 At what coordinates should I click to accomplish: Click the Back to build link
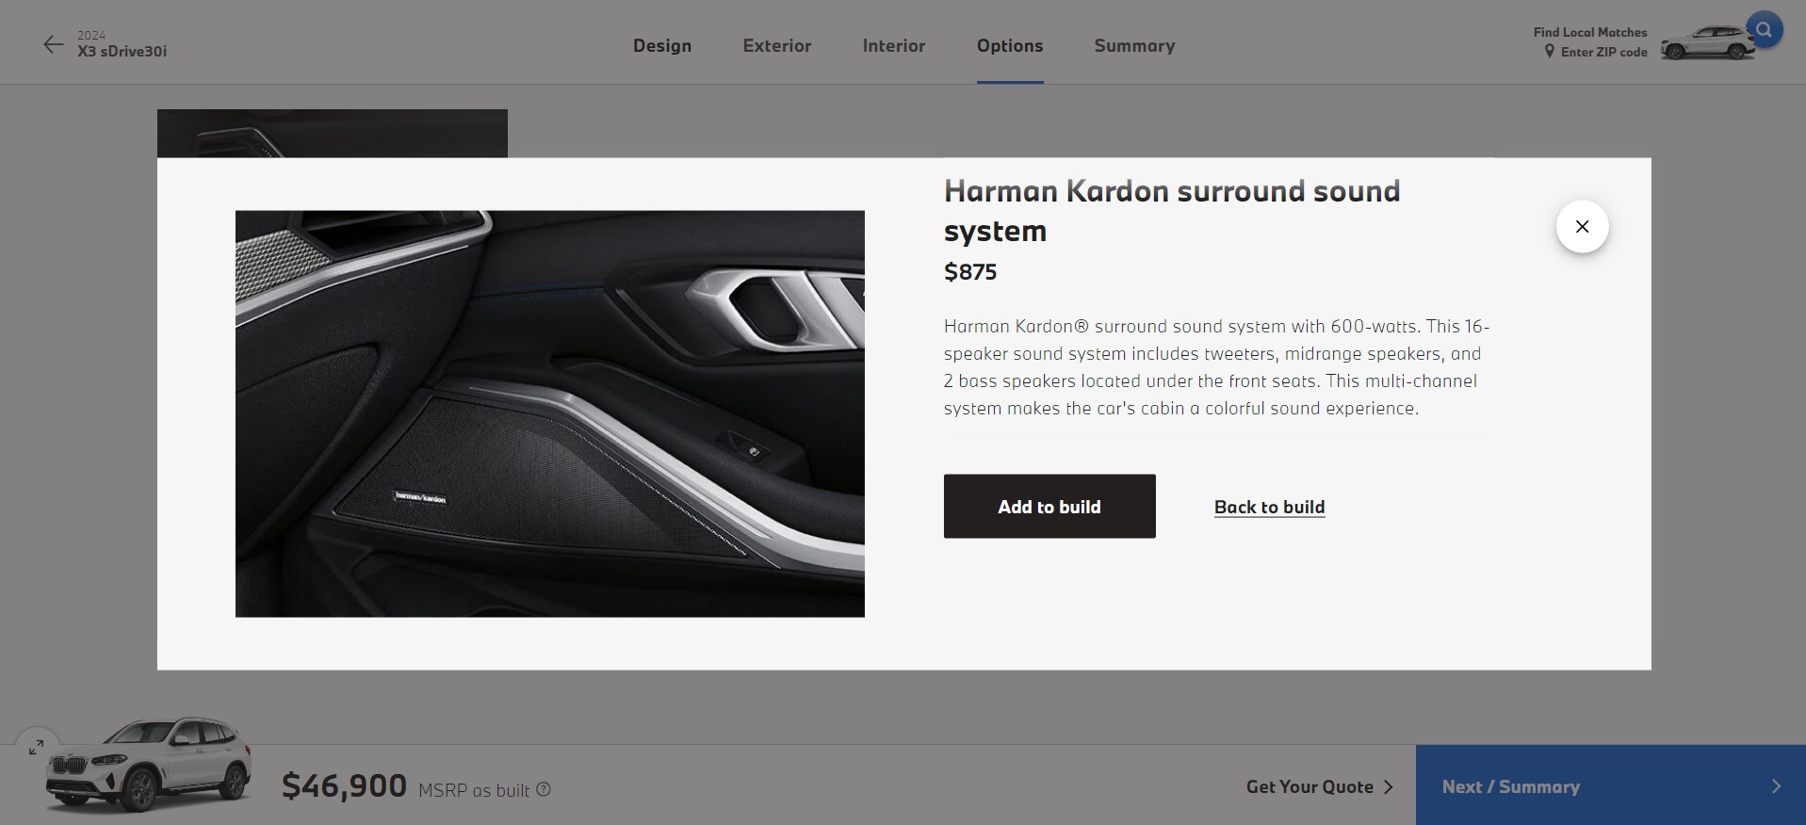(x=1269, y=507)
